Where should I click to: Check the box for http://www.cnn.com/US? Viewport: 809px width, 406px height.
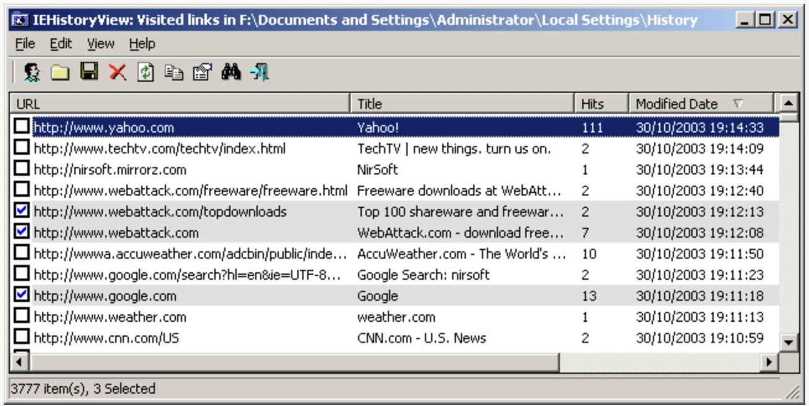pos(22,337)
